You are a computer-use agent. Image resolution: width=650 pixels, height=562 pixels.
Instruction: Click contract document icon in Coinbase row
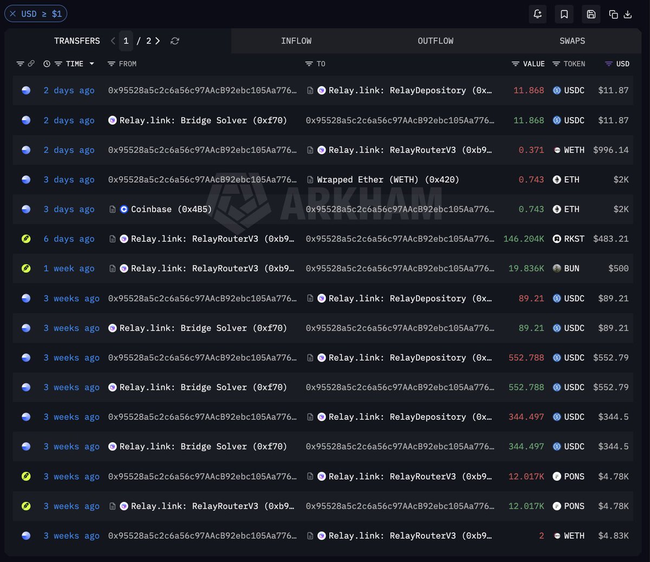pos(112,209)
